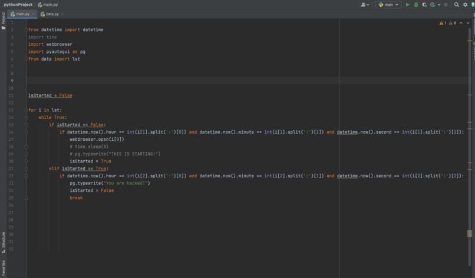This screenshot has width=475, height=278.
Task: Open the Project tool window
Action: tap(4, 21)
